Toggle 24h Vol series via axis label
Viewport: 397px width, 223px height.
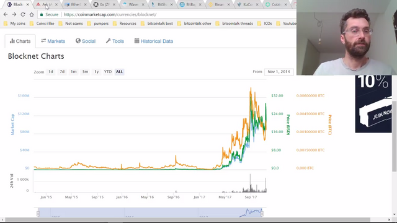point(12,181)
